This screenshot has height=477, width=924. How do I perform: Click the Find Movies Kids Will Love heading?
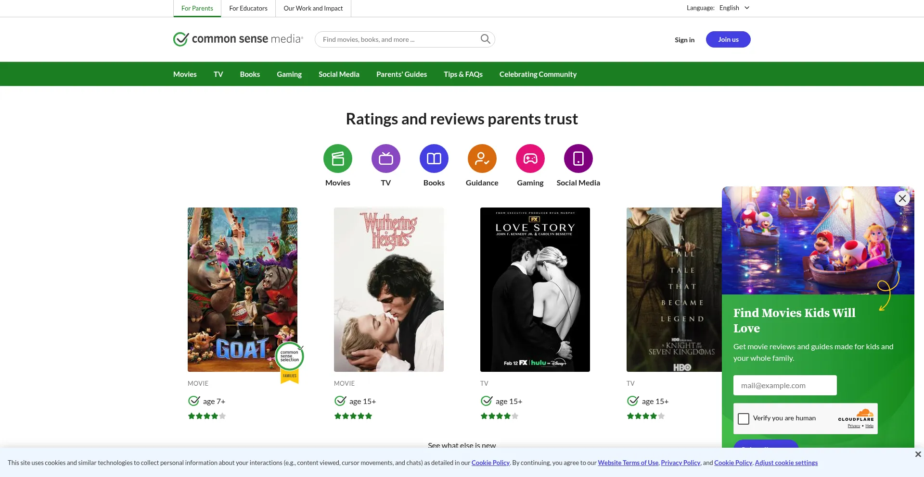(795, 320)
